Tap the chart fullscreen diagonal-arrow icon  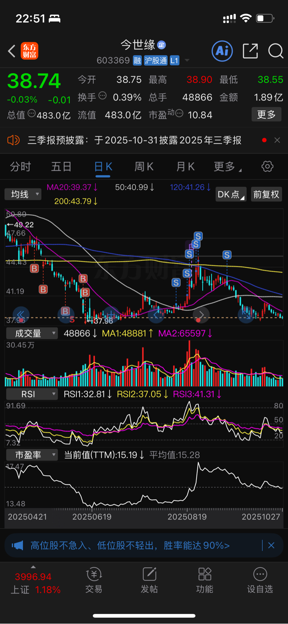coord(246,314)
